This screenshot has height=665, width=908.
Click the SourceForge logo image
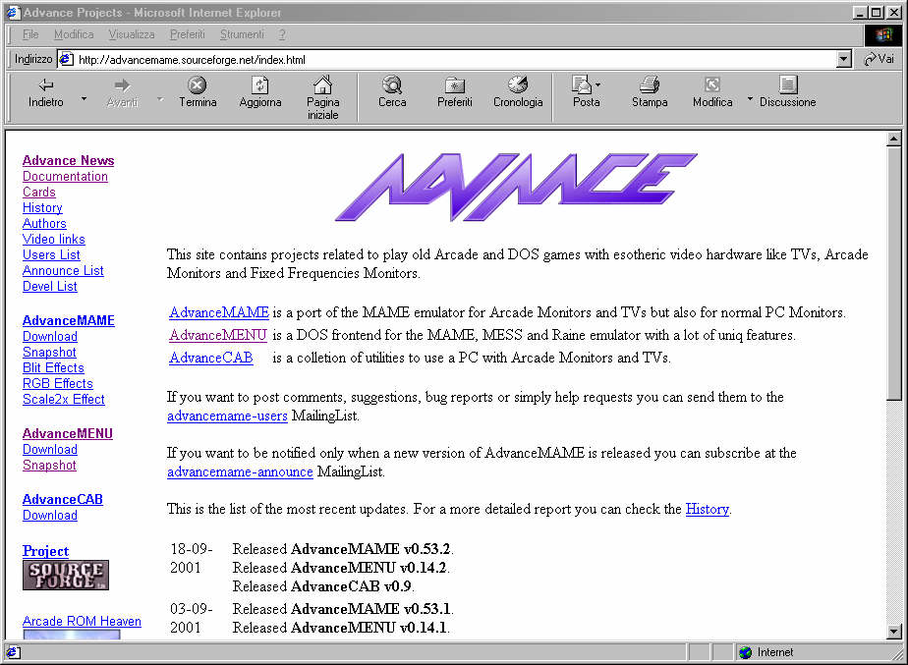[x=66, y=576]
